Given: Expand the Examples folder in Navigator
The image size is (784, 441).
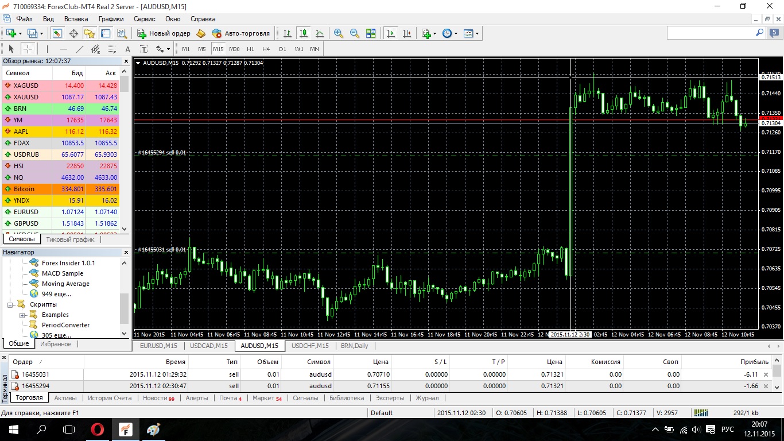Looking at the screenshot, I should point(22,315).
